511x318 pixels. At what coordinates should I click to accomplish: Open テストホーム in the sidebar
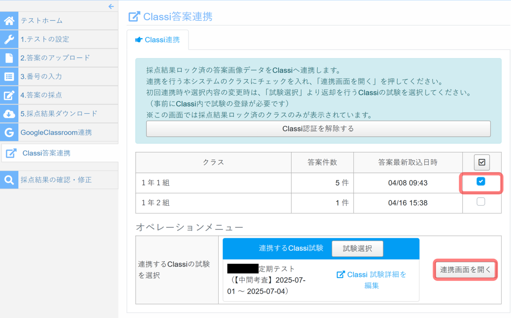tap(59, 21)
